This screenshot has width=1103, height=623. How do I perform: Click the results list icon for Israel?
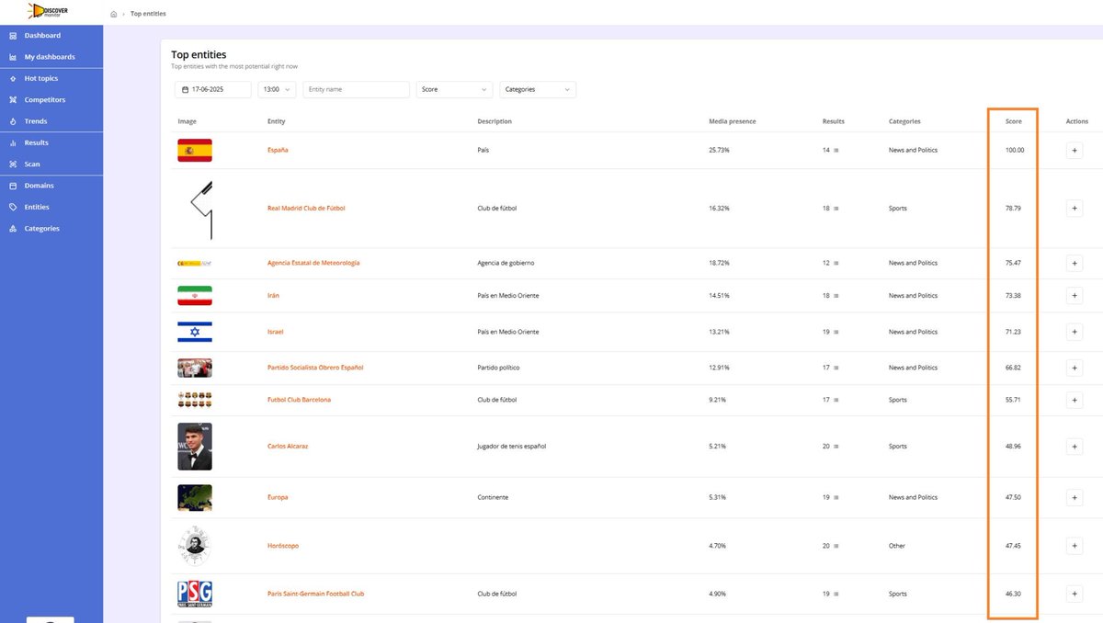[836, 332]
